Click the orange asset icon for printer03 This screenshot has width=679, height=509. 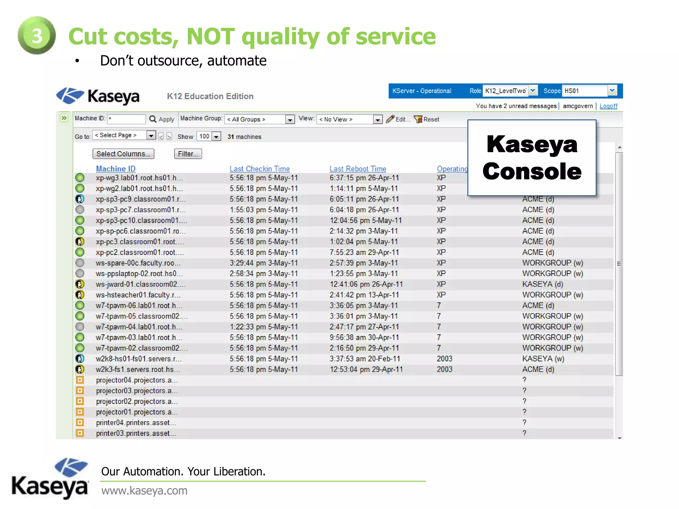coord(80,433)
